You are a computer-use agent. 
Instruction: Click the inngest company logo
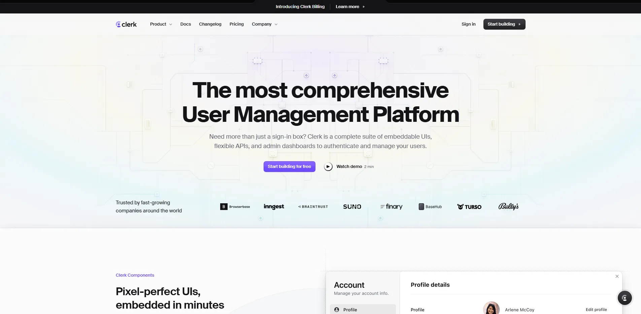point(274,206)
